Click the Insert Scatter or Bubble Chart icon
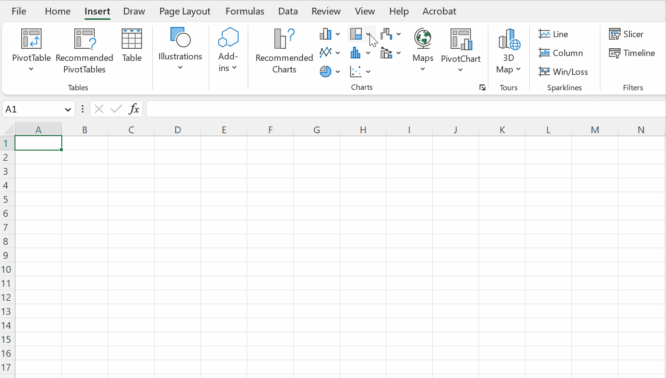This screenshot has height=378, width=666. (x=356, y=71)
